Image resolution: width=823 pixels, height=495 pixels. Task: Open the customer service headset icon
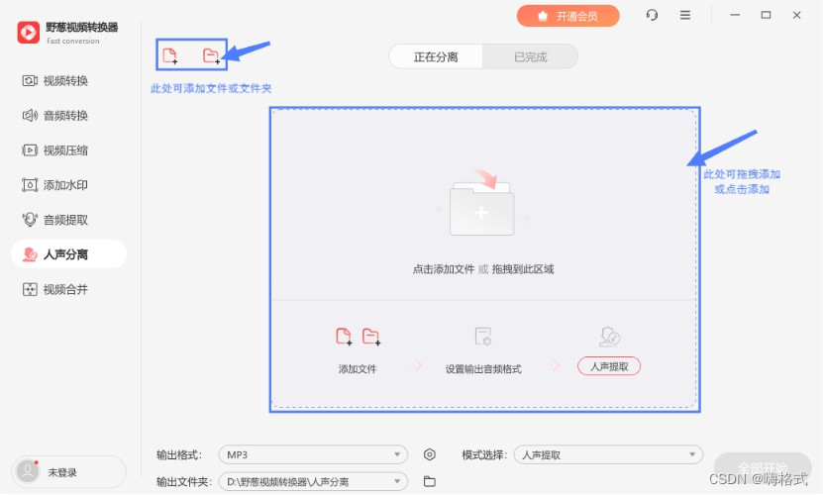pyautogui.click(x=652, y=15)
